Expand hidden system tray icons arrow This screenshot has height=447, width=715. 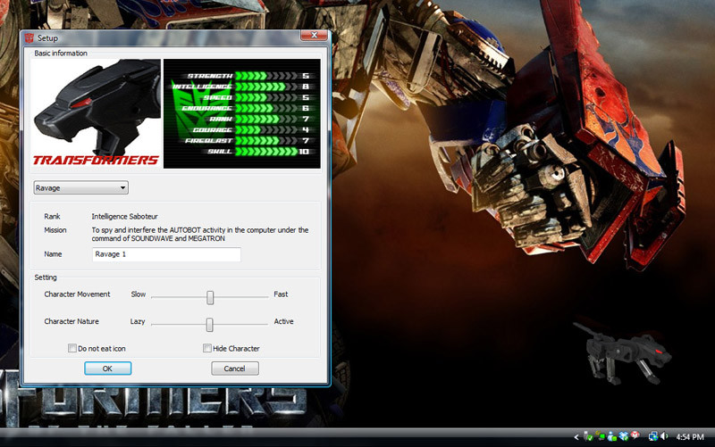pos(576,436)
